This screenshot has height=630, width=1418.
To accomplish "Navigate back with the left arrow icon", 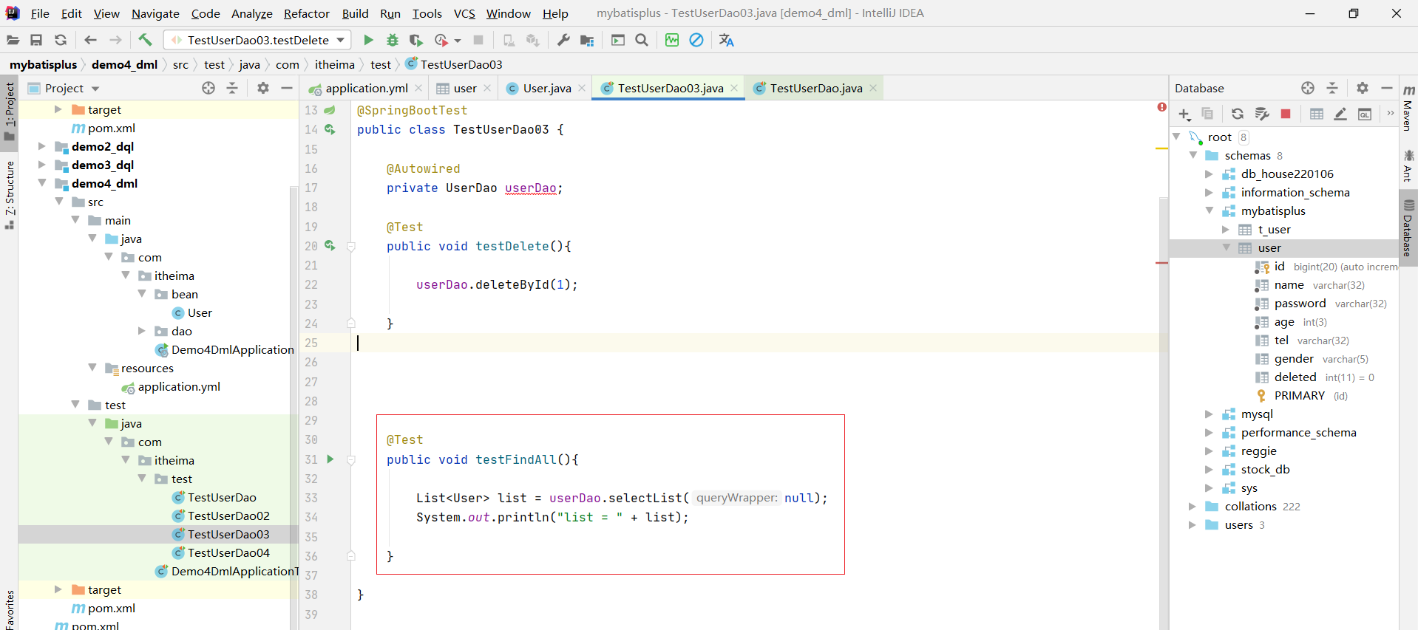I will coord(90,40).
